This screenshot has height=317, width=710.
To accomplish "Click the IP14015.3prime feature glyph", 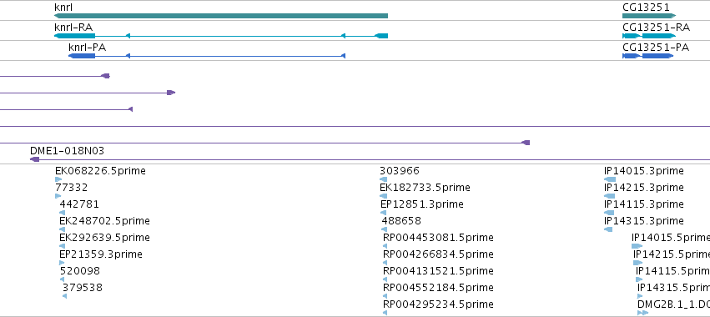I will (610, 179).
